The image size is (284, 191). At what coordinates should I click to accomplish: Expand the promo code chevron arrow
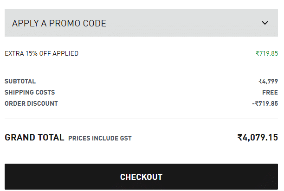point(265,23)
